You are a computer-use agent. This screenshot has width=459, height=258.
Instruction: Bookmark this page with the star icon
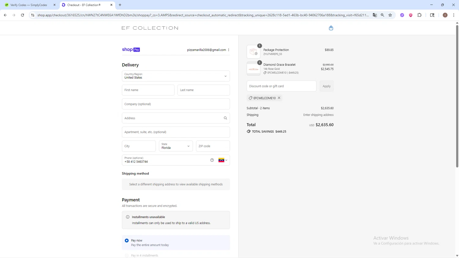tap(390, 15)
